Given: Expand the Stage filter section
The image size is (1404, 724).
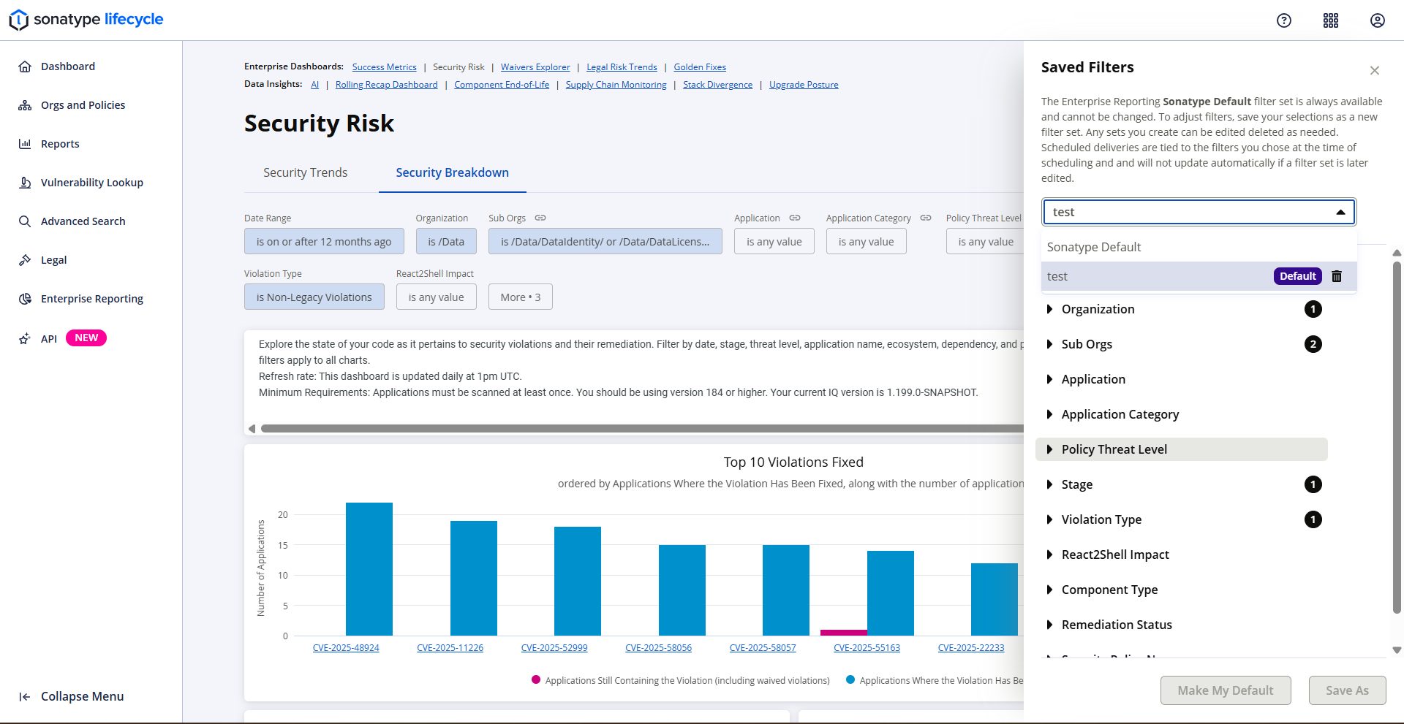Looking at the screenshot, I should pyautogui.click(x=1182, y=484).
